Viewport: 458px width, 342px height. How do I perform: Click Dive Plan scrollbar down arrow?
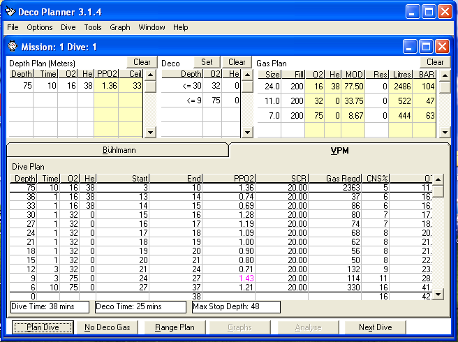click(438, 295)
